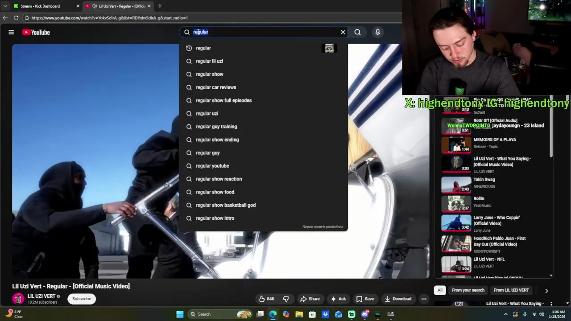Choose the 'regular youtube' suggestion
Image resolution: width=571 pixels, height=321 pixels.
pos(263,166)
